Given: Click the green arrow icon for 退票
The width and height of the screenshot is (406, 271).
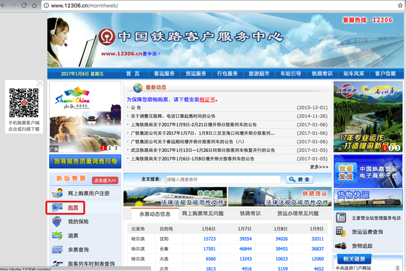Looking at the screenshot, I should [57, 236].
